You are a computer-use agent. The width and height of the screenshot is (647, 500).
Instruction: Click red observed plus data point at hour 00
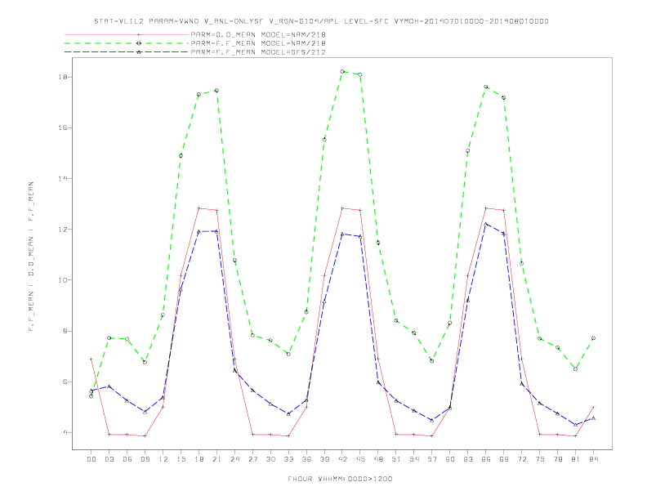pyautogui.click(x=91, y=359)
